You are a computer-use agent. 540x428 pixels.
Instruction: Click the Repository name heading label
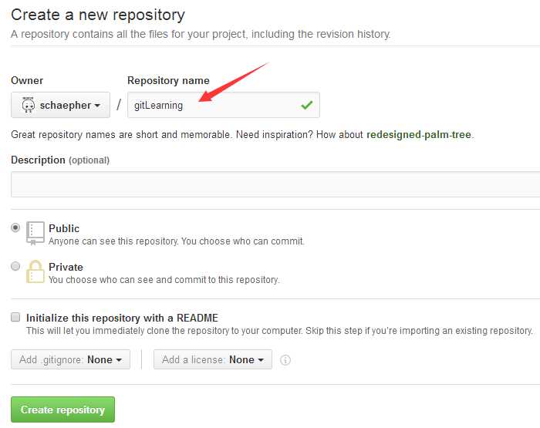tap(168, 80)
